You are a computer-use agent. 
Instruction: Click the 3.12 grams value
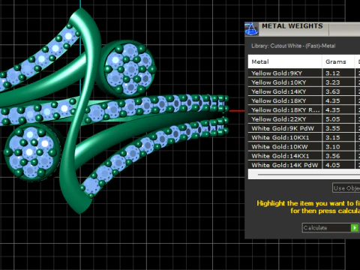tap(333, 73)
